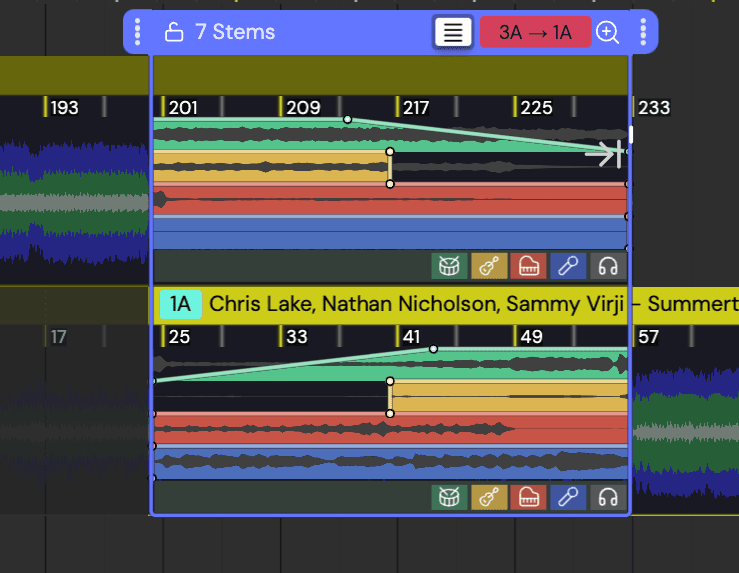Screen dimensions: 739x573
Task: Click the 3A → 1A key button
Action: pos(535,32)
